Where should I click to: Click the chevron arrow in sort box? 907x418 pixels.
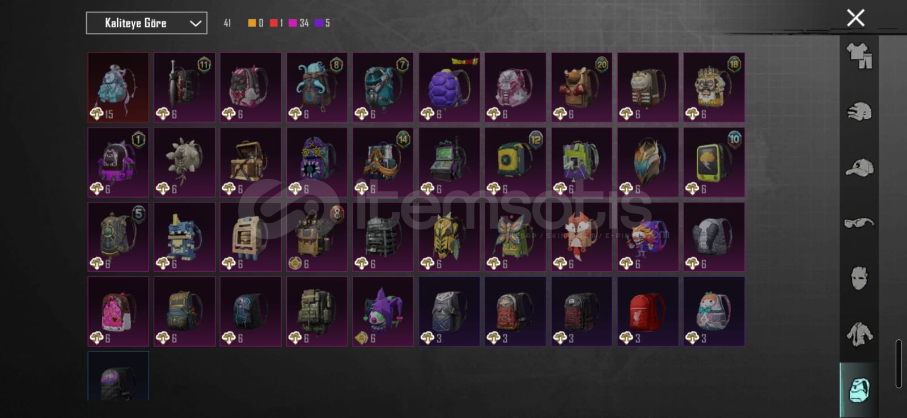[x=196, y=23]
